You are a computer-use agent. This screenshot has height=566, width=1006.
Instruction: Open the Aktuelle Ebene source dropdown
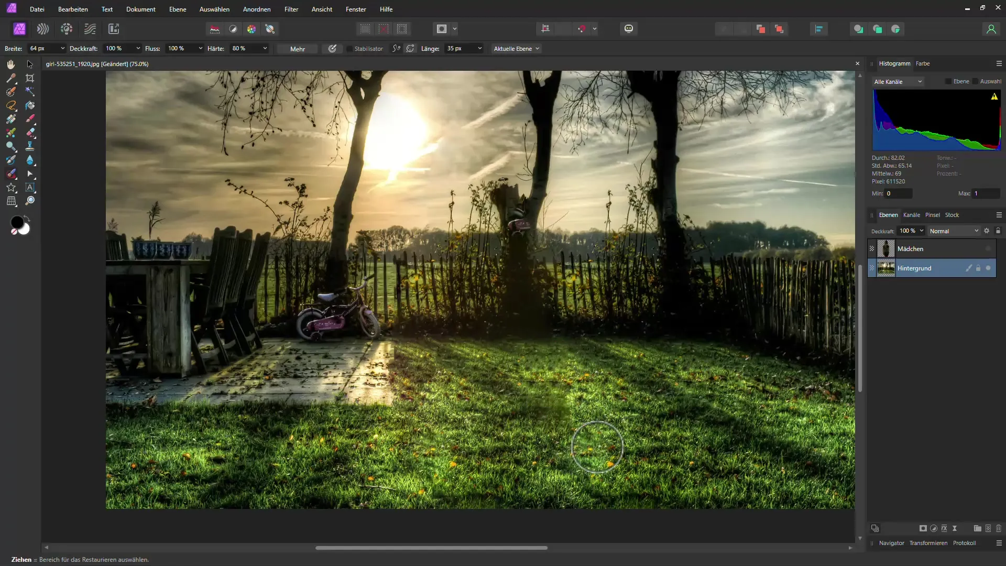516,49
